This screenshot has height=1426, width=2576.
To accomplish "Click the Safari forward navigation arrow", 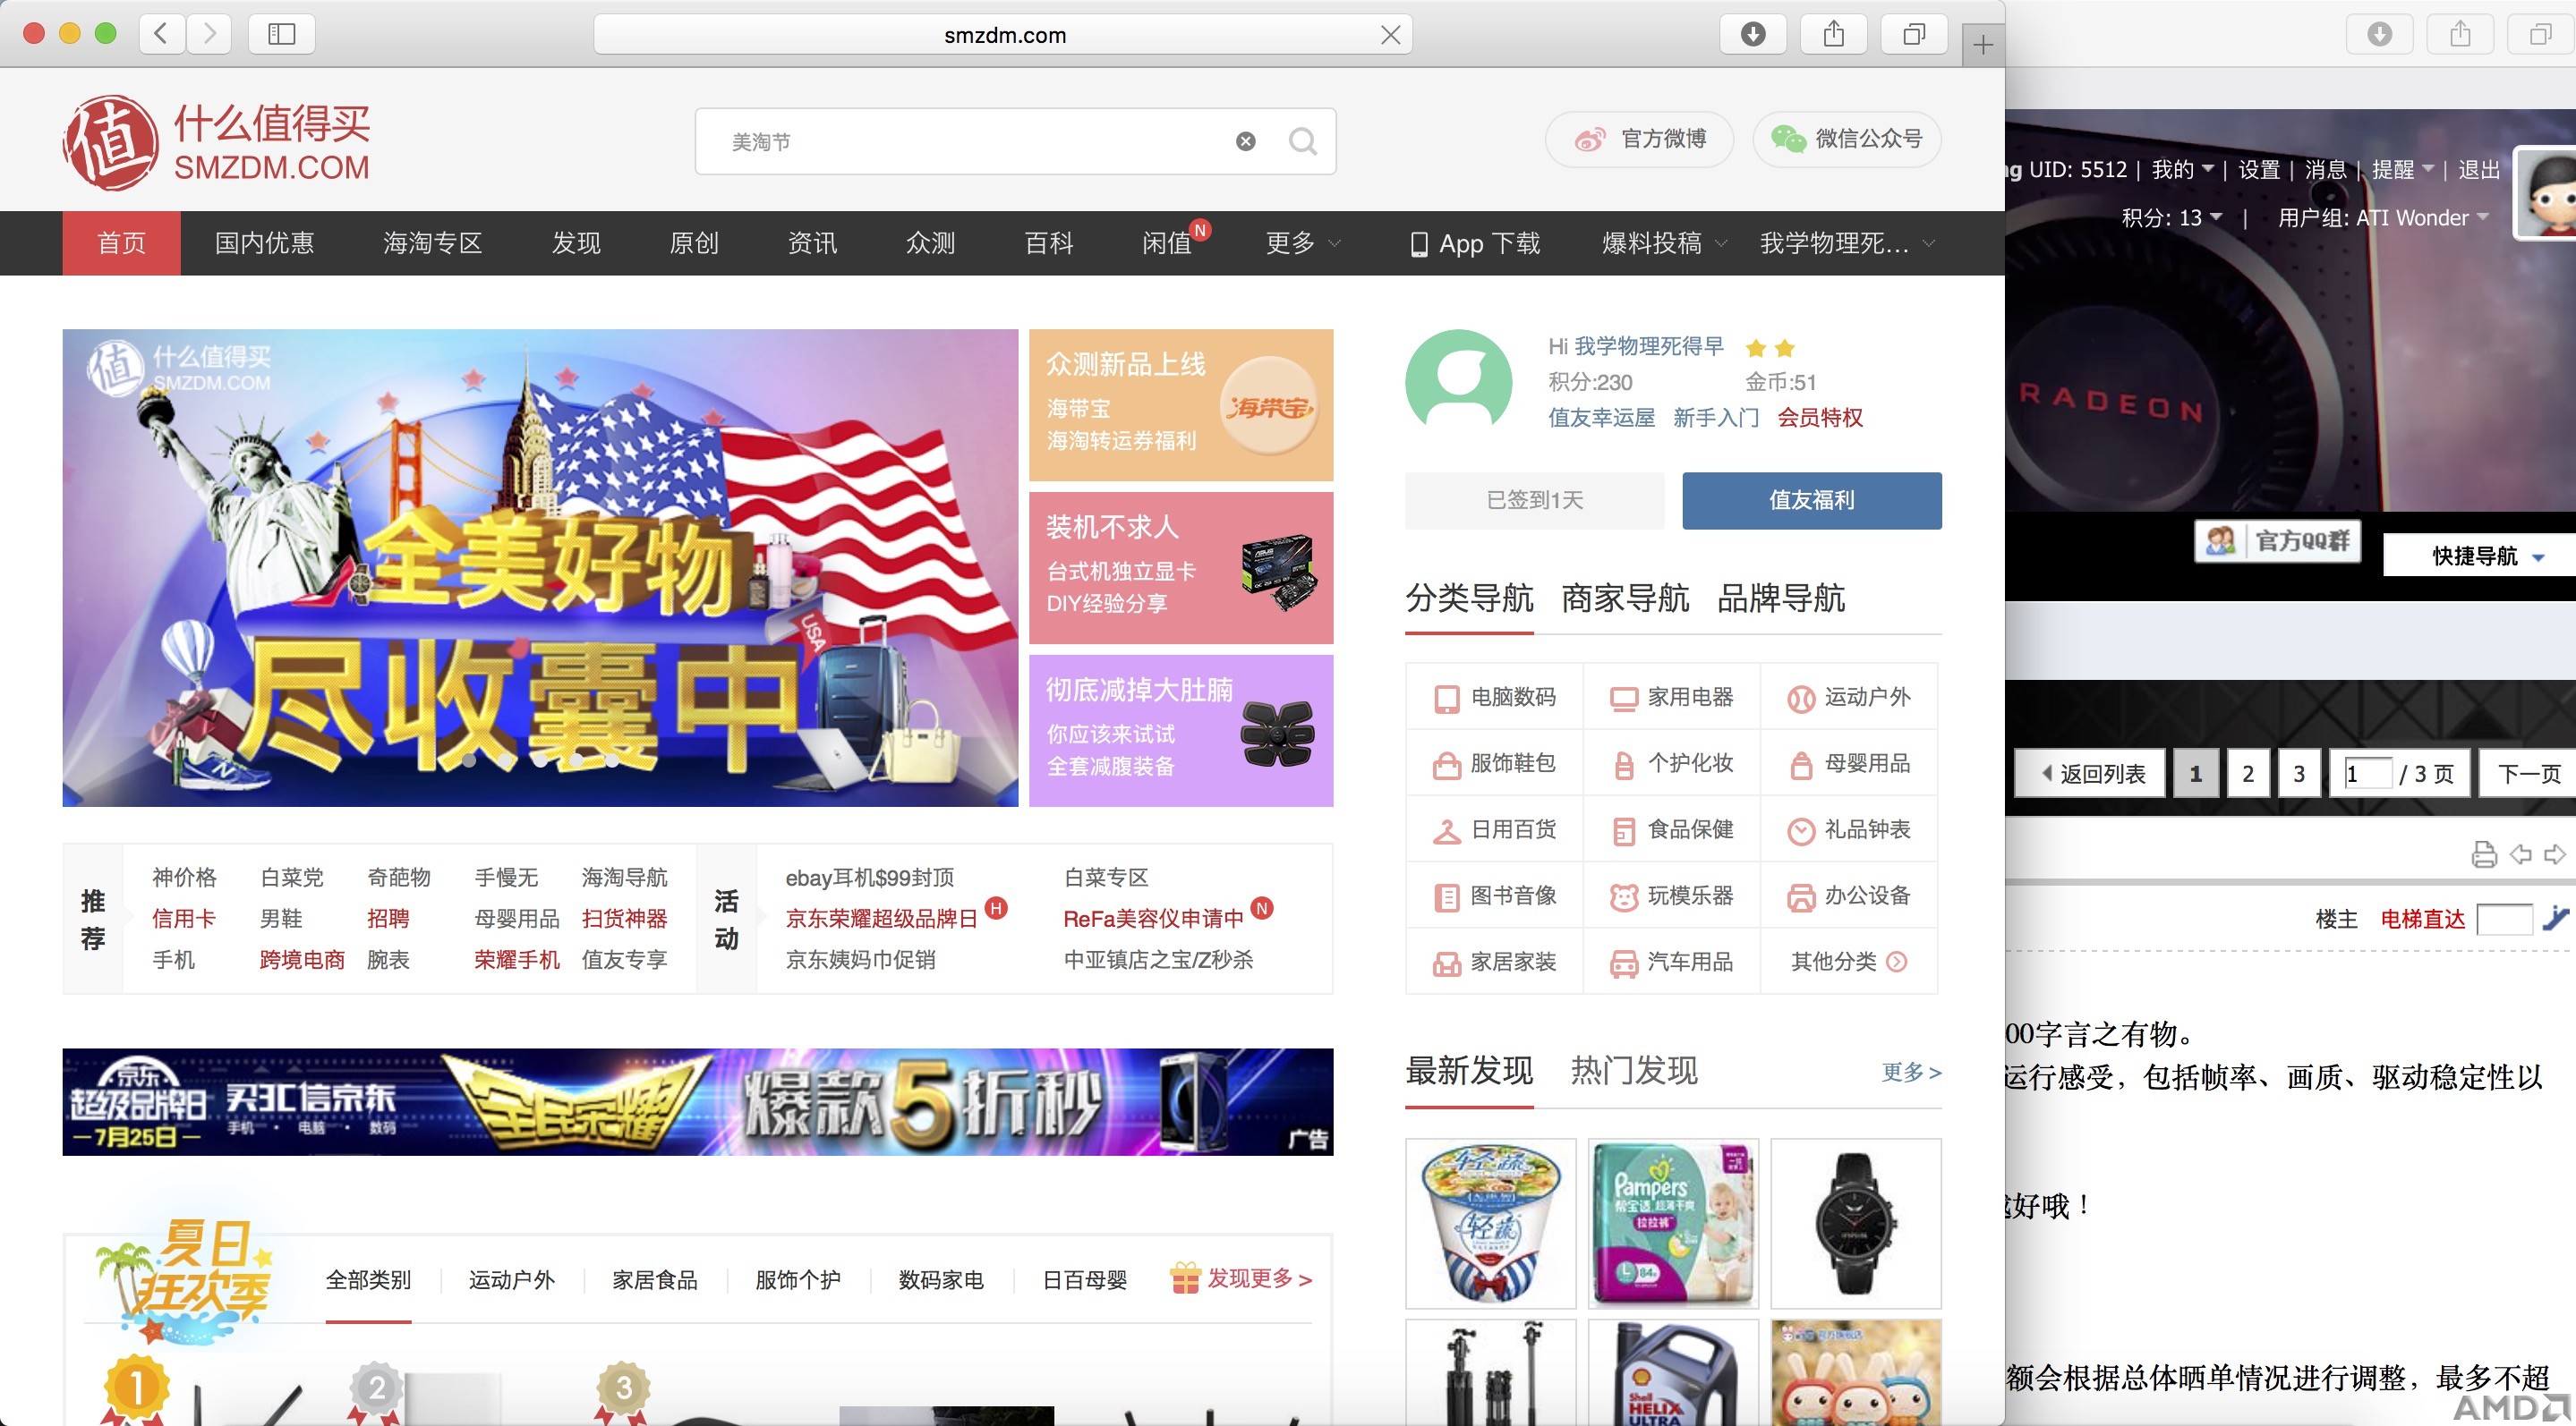I will click(208, 34).
